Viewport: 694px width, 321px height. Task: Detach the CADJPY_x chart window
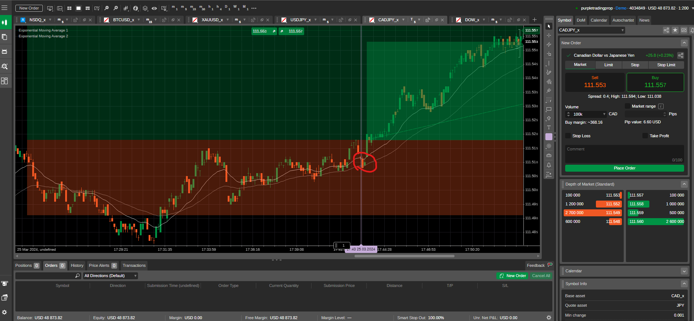(436, 20)
